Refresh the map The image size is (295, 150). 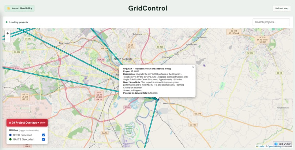coord(282,8)
